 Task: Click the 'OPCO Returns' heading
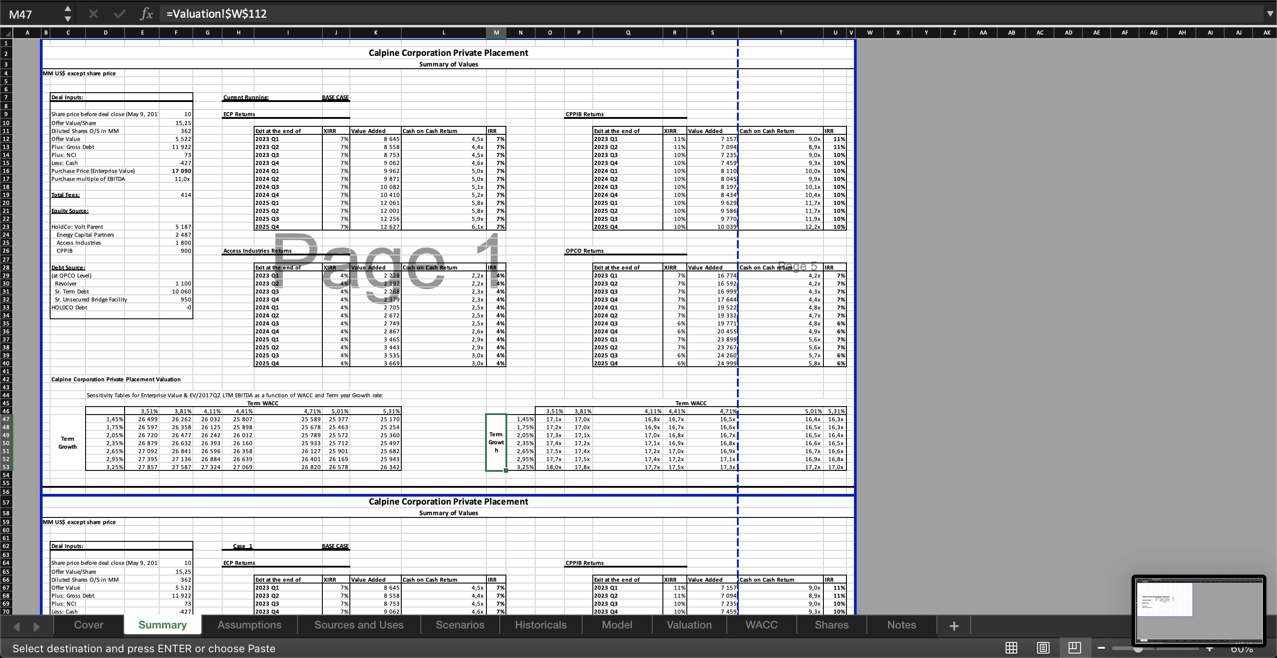584,251
